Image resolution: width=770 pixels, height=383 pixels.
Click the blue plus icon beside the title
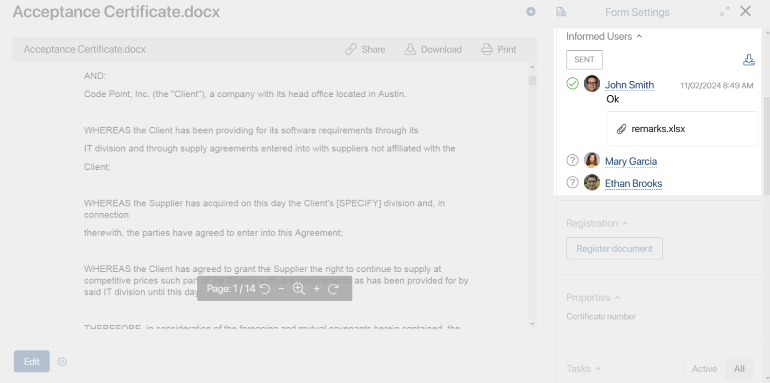point(531,12)
